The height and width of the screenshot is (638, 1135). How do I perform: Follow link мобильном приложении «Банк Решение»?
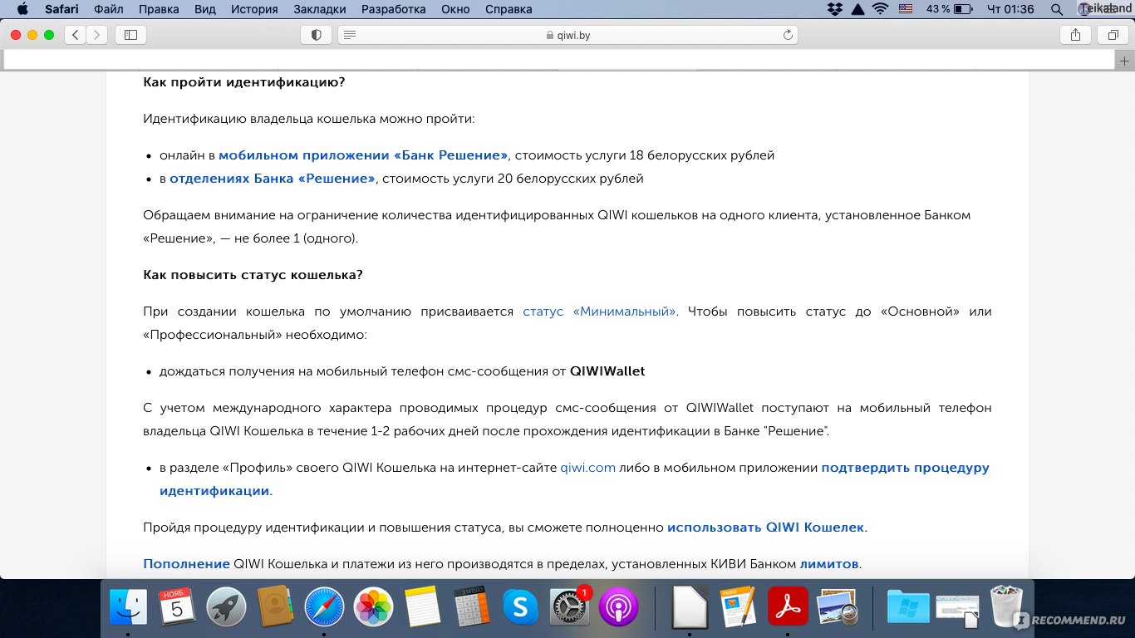(363, 155)
